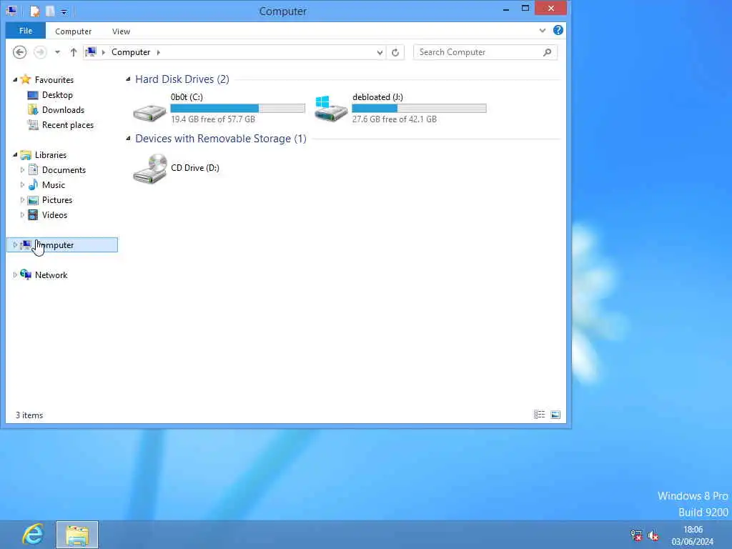
Task: Expand the breadcrumb arrow after Computer
Action: [159, 52]
